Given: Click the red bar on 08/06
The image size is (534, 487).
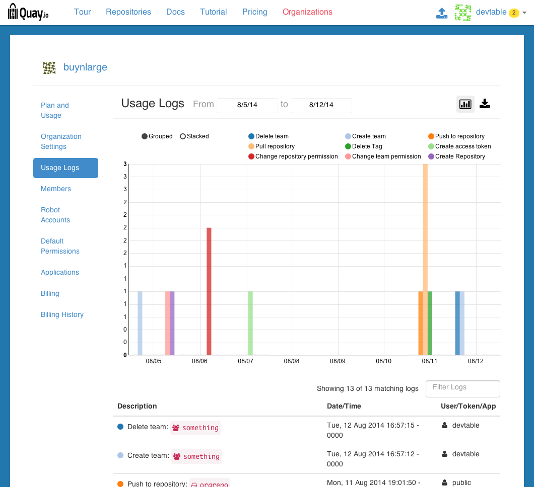Looking at the screenshot, I should point(209,291).
